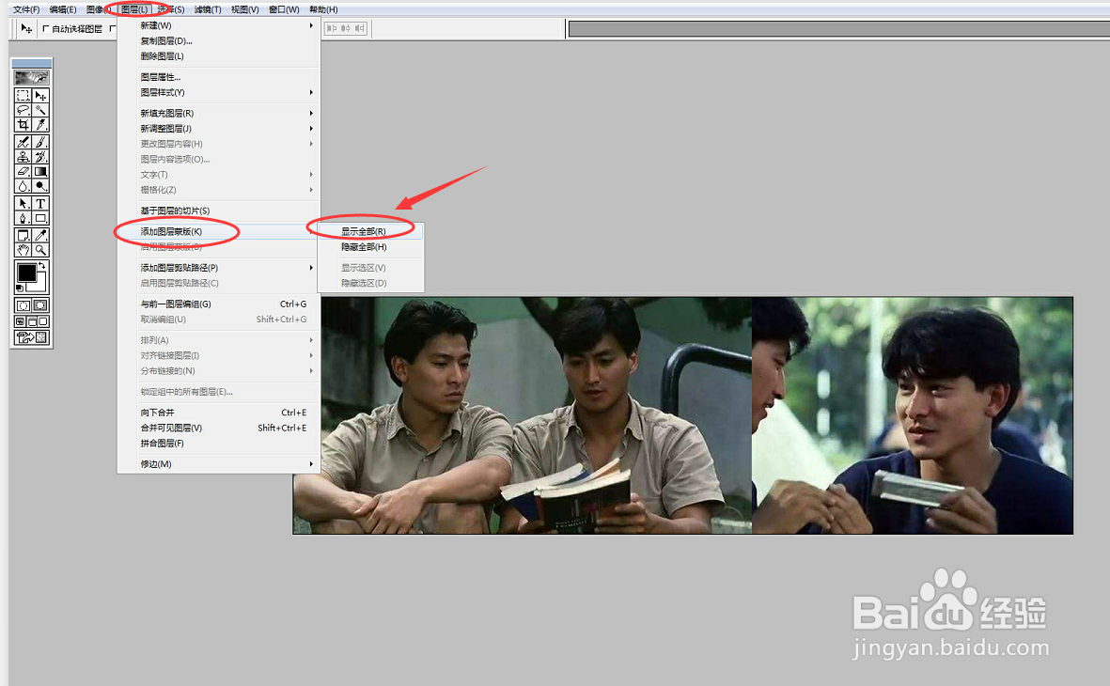The height and width of the screenshot is (686, 1110).
Task: Select the Notes tool
Action: click(23, 235)
